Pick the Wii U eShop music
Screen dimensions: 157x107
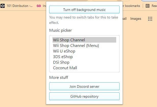pyautogui.click(x=84, y=51)
